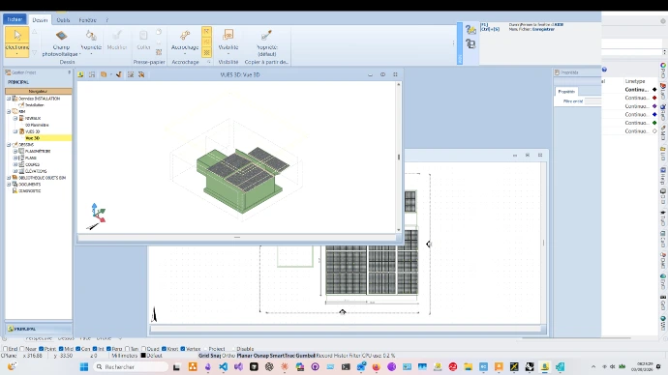This screenshot has height=375, width=668.
Task: Open the ? help tab
Action: pyautogui.click(x=106, y=20)
